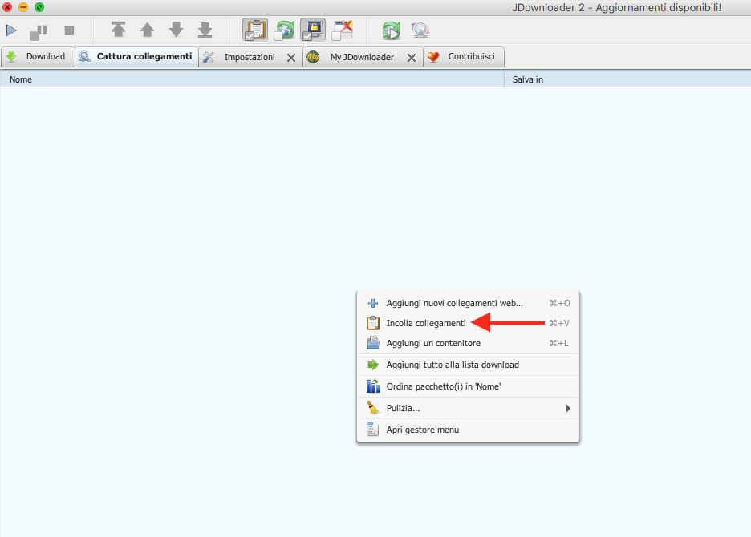Click the blue plus add-links icon
This screenshot has width=751, height=537.
[372, 303]
